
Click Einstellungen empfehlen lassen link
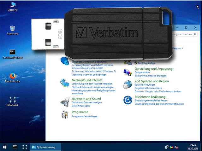pos(151,101)
